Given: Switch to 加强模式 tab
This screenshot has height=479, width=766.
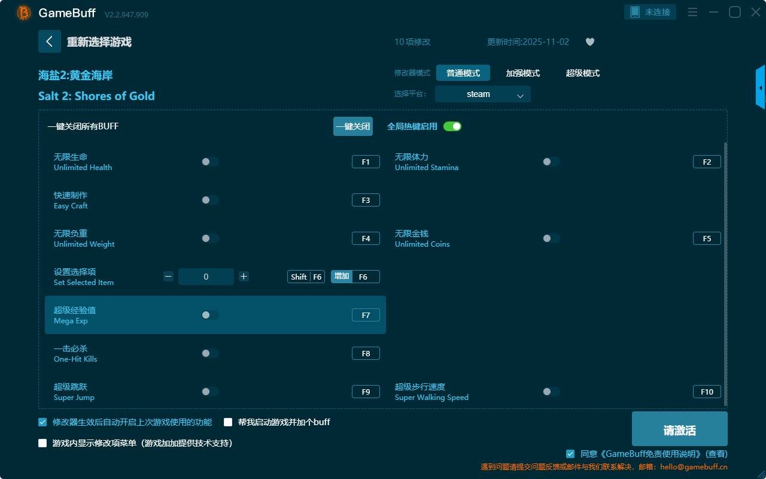Looking at the screenshot, I should click(x=522, y=73).
